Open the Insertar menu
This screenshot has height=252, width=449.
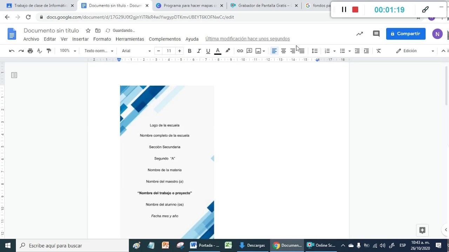[x=80, y=39]
